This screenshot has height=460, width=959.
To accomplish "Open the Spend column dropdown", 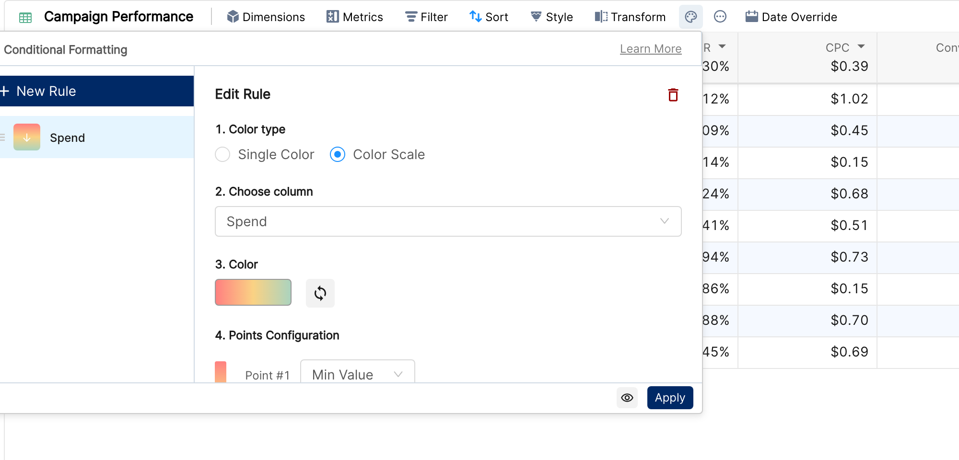I will coord(448,221).
